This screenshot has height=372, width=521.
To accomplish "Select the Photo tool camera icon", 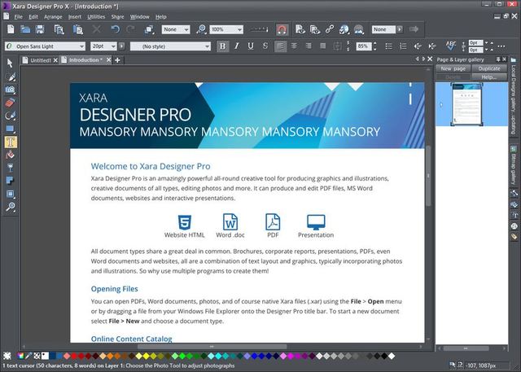I will [x=11, y=90].
